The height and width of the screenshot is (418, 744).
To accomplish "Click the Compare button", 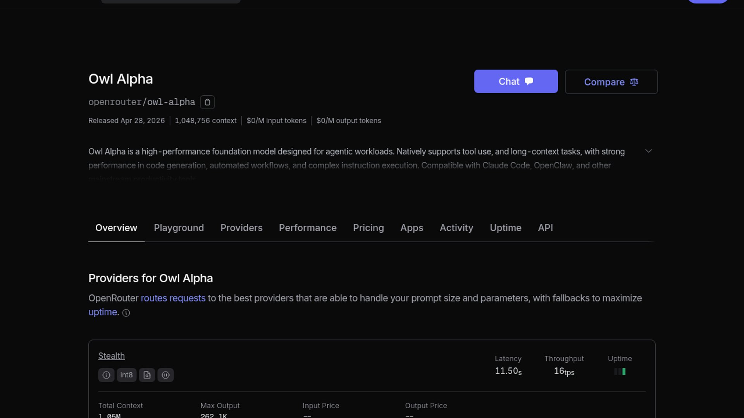I will 611,82.
